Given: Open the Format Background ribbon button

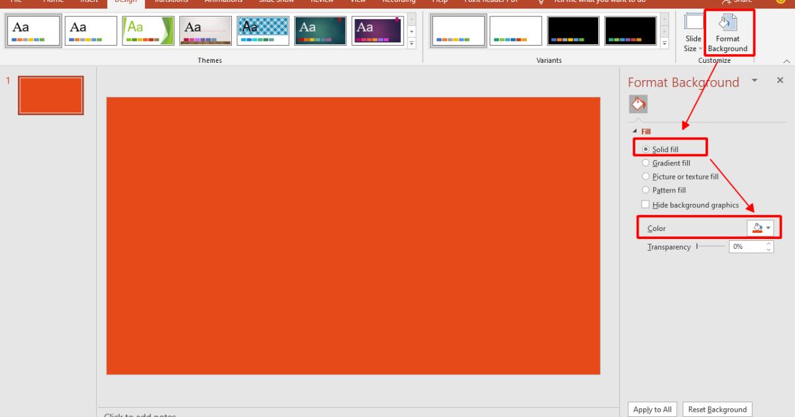Looking at the screenshot, I should (727, 33).
